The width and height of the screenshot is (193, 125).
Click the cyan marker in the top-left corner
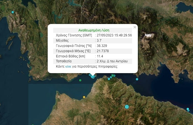[x=13, y=12]
